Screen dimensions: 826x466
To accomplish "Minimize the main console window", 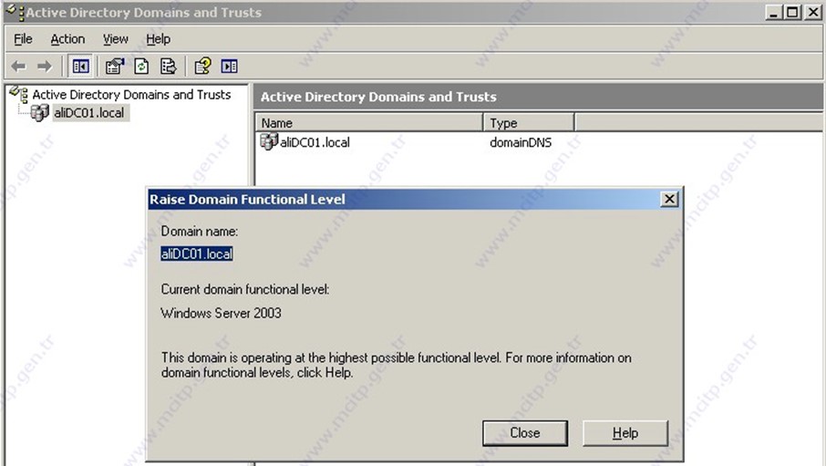I will [773, 12].
